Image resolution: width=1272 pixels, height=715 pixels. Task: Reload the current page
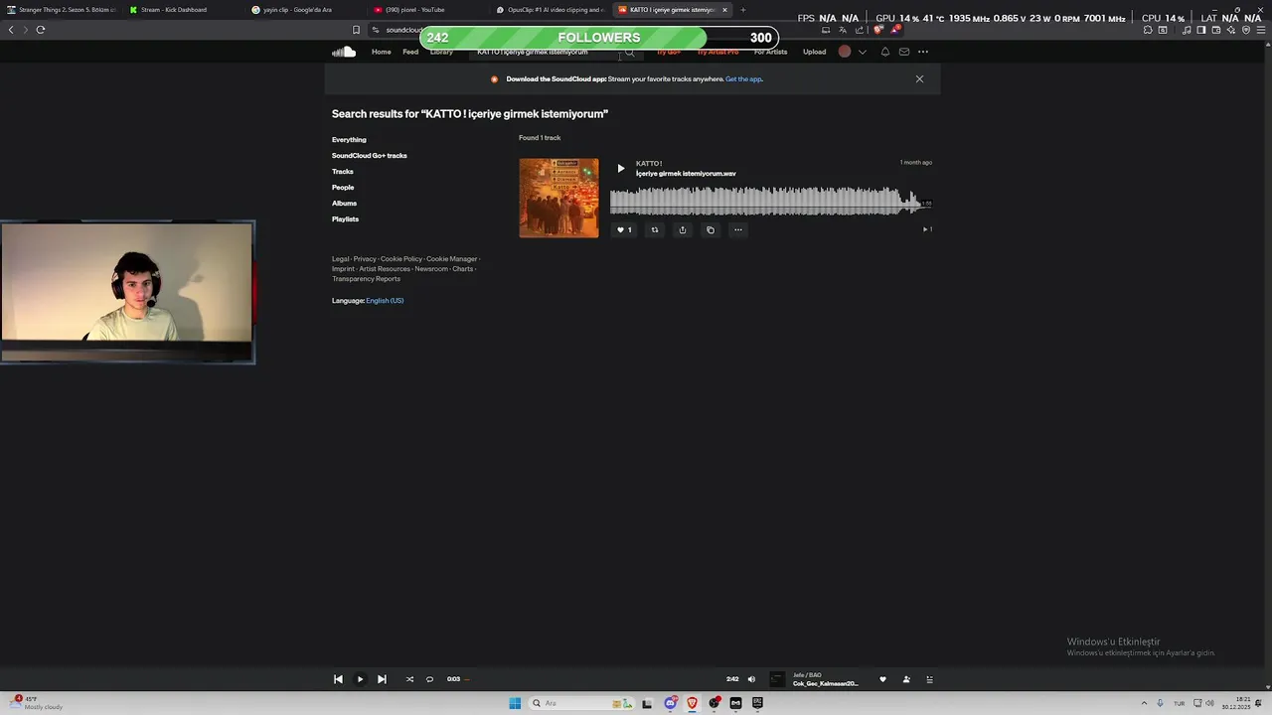tap(41, 30)
